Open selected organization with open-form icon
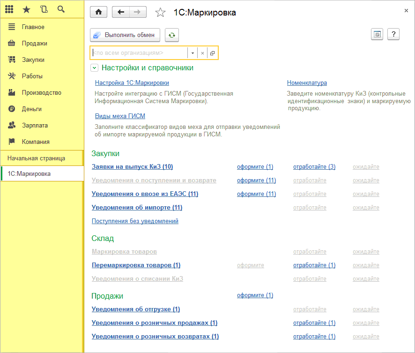The height and width of the screenshot is (353, 415). click(x=212, y=53)
